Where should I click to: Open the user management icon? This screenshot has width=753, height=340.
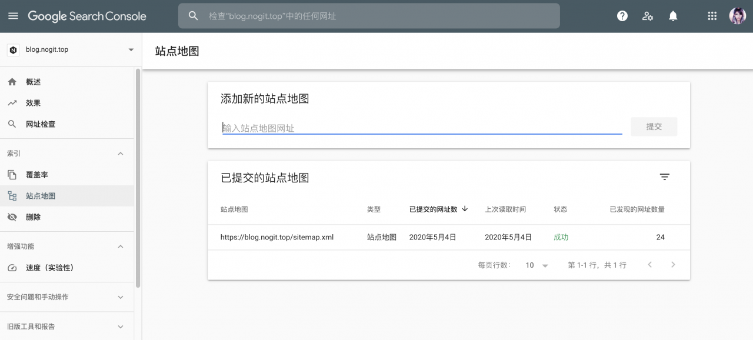(647, 16)
